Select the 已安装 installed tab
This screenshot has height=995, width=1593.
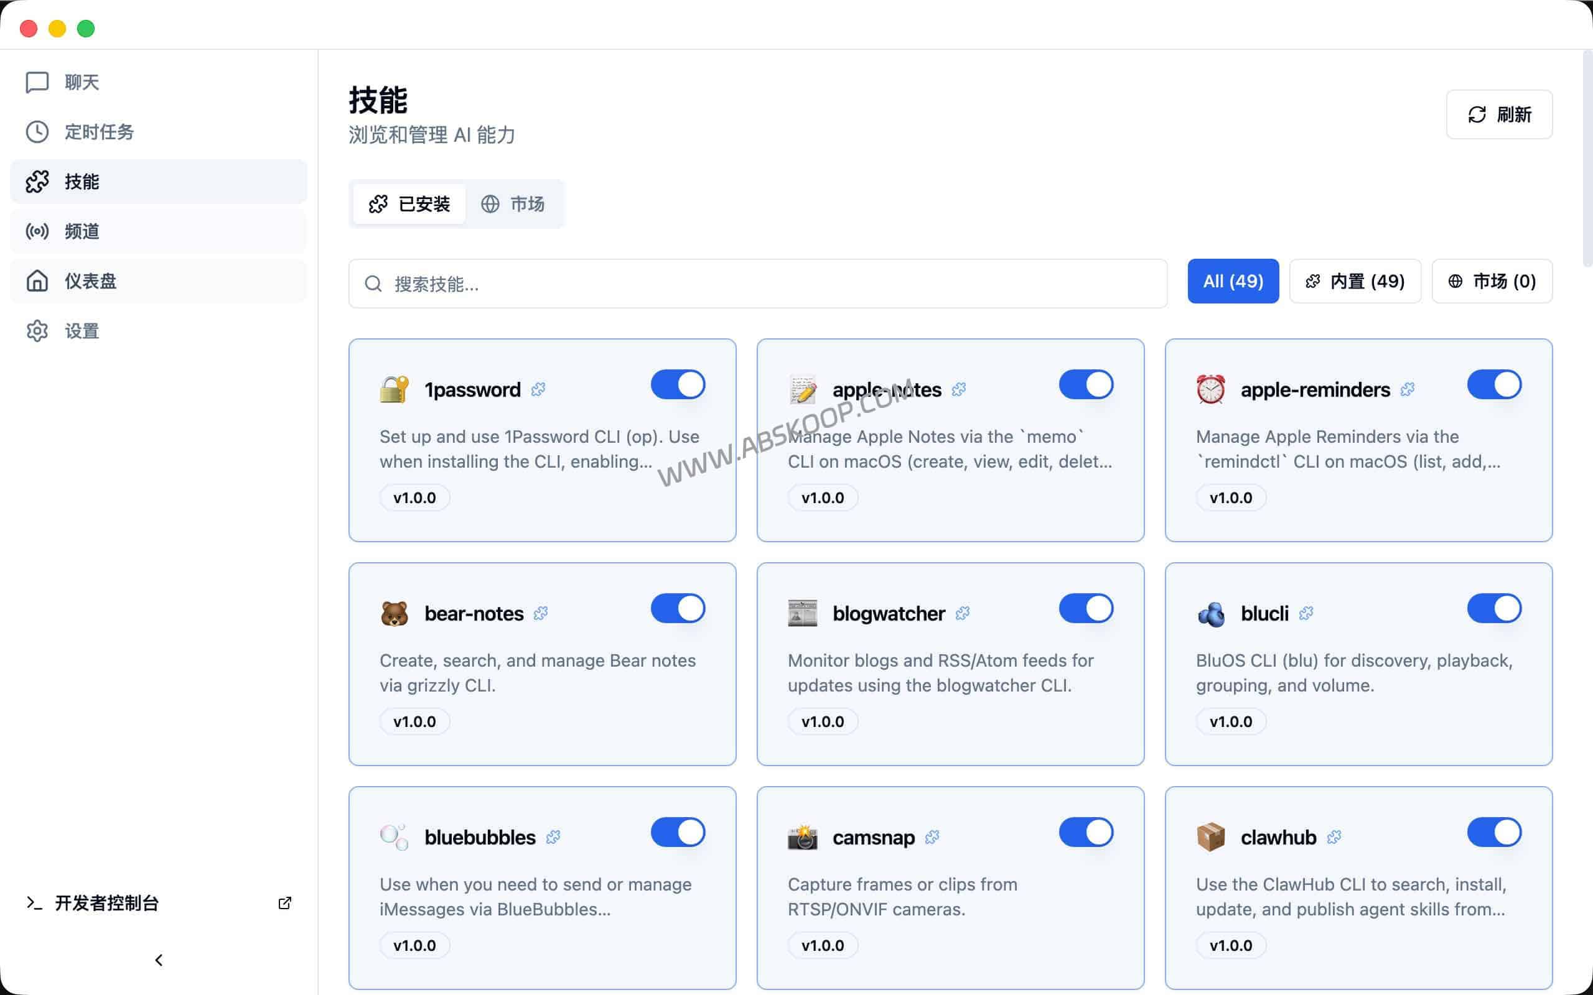tap(409, 204)
